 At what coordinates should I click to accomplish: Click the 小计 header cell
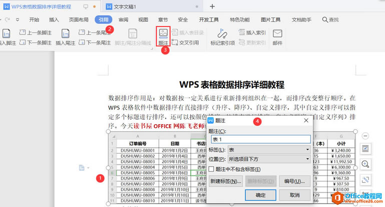click(x=341, y=144)
